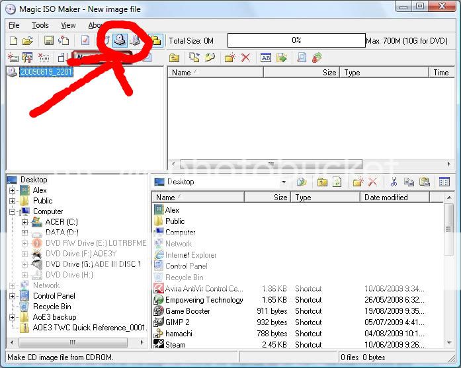Expand the Public tree node
The width and height of the screenshot is (461, 368).
coord(12,201)
